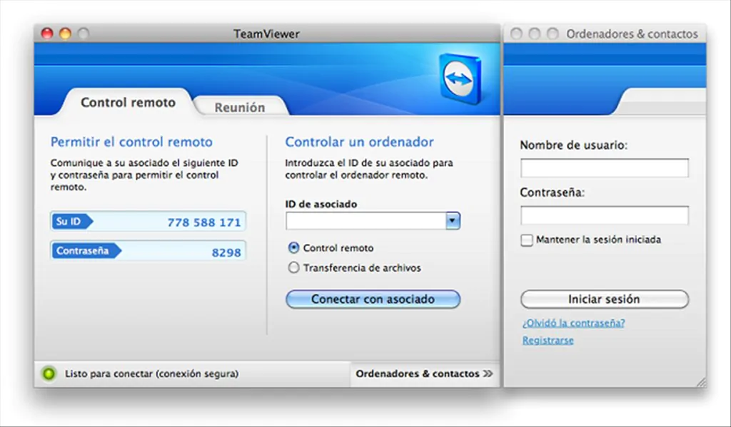
Task: Click the Nombre de usuario field
Action: (604, 168)
